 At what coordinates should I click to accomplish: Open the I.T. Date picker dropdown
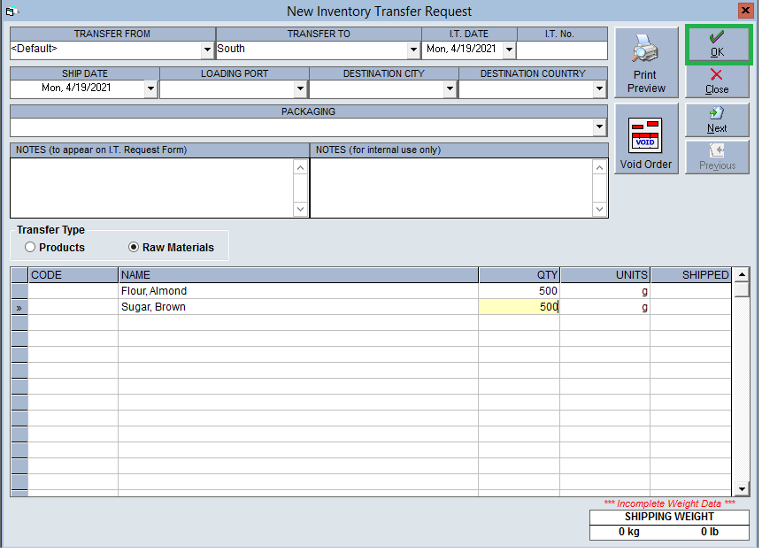511,50
